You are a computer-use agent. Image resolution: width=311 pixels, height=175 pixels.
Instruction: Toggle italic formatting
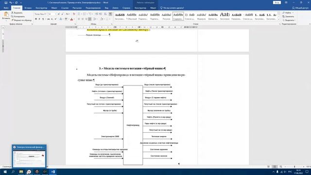[x=39, y=19]
